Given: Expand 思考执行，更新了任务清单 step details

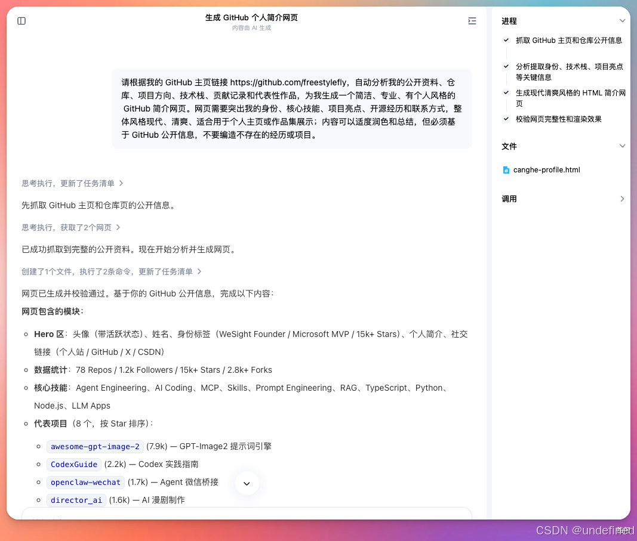Looking at the screenshot, I should point(72,184).
